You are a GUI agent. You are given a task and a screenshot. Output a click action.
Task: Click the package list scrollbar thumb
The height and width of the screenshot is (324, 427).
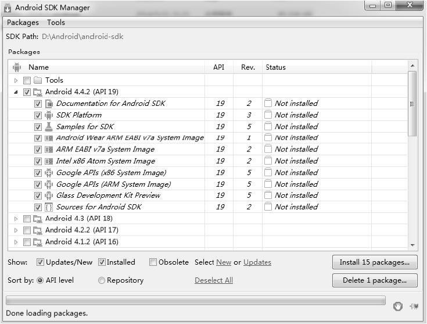[x=412, y=104]
